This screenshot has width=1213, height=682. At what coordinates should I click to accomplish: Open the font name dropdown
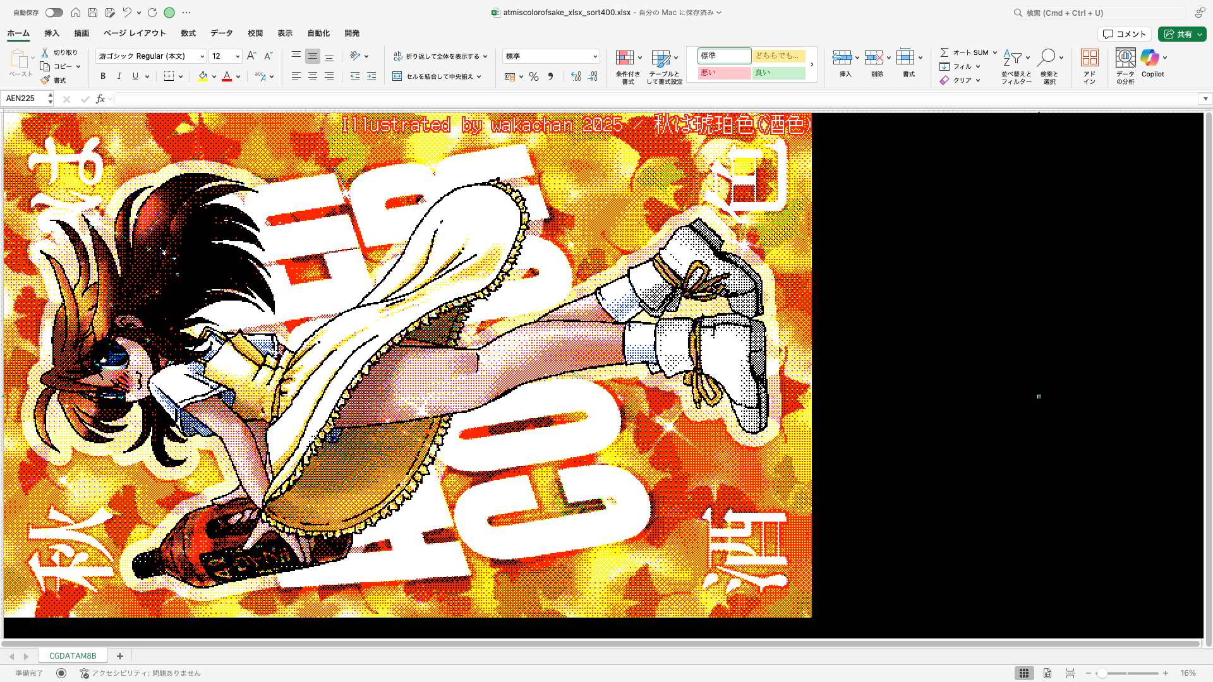(202, 56)
